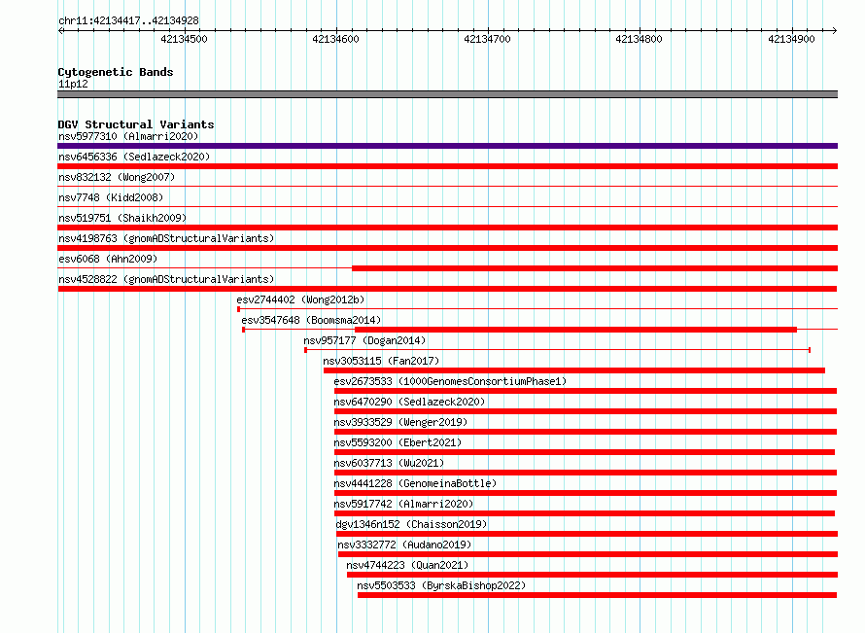Image resolution: width=865 pixels, height=633 pixels.
Task: Click ruler position 42134700
Action: pyautogui.click(x=487, y=39)
